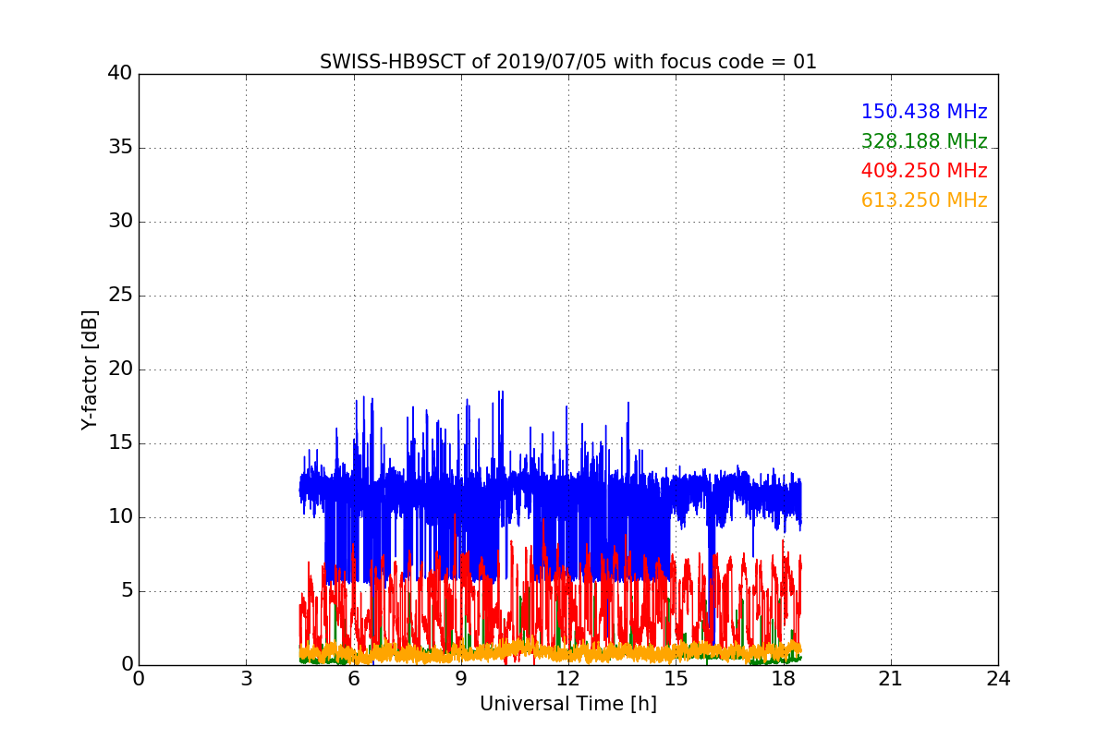
Task: Click the y-axis tick value 30
Action: tap(120, 222)
